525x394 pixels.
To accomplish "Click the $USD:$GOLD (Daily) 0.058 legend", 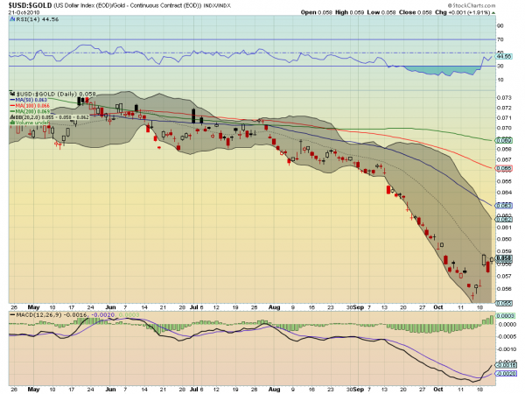I will click(x=56, y=95).
